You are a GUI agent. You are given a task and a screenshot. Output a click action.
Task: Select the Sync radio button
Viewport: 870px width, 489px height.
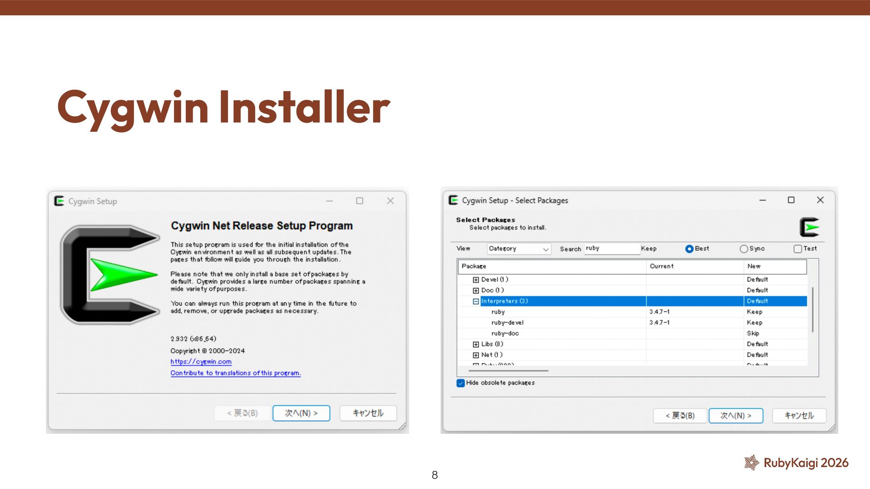[x=744, y=249]
